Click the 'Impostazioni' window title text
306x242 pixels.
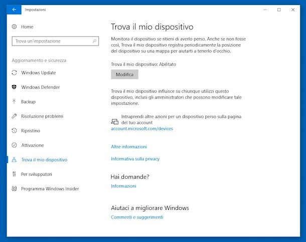pos(35,10)
